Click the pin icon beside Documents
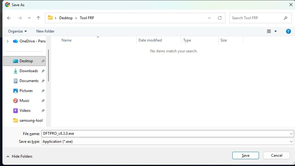Screen dimensions: 295x166 (43, 81)
